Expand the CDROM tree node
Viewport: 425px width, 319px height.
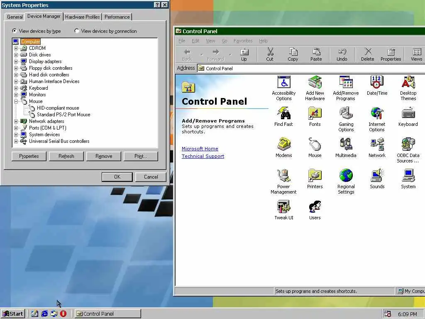16,48
